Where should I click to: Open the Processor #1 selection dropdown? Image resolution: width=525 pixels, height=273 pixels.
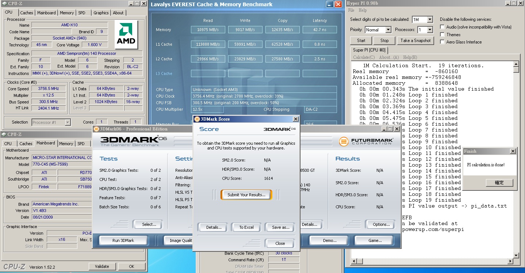tap(68, 122)
